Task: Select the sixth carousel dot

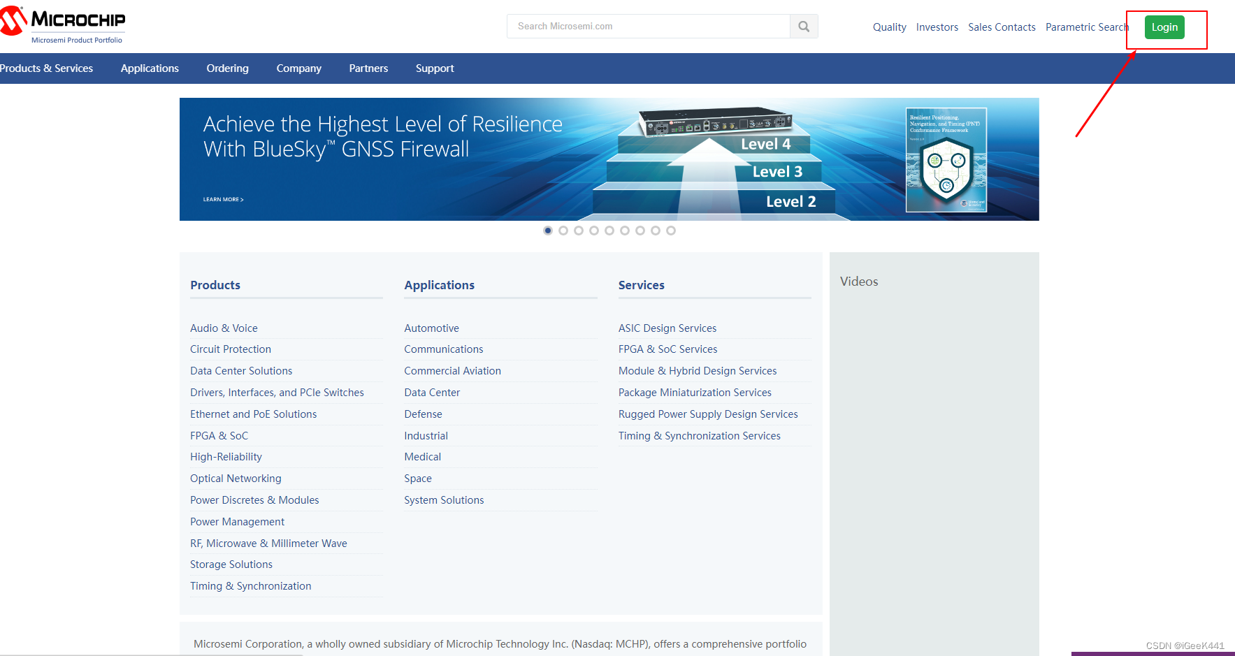Action: 625,231
